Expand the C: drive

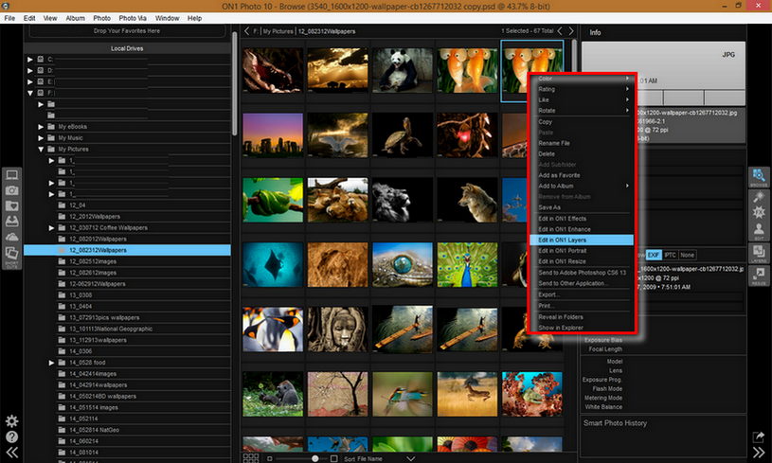[30, 59]
